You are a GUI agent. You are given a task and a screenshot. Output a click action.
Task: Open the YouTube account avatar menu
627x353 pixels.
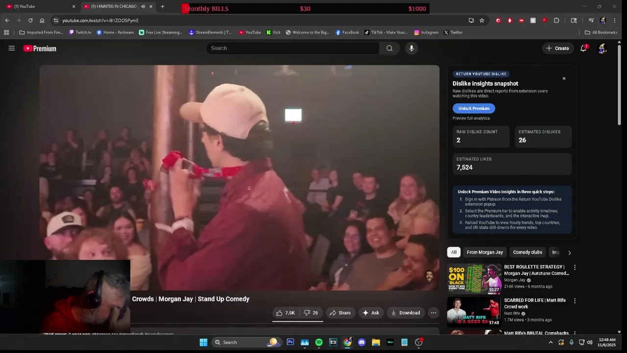tap(603, 48)
